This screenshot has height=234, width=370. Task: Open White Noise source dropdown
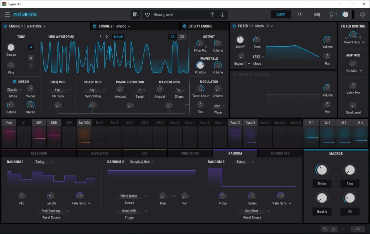pyautogui.click(x=133, y=196)
